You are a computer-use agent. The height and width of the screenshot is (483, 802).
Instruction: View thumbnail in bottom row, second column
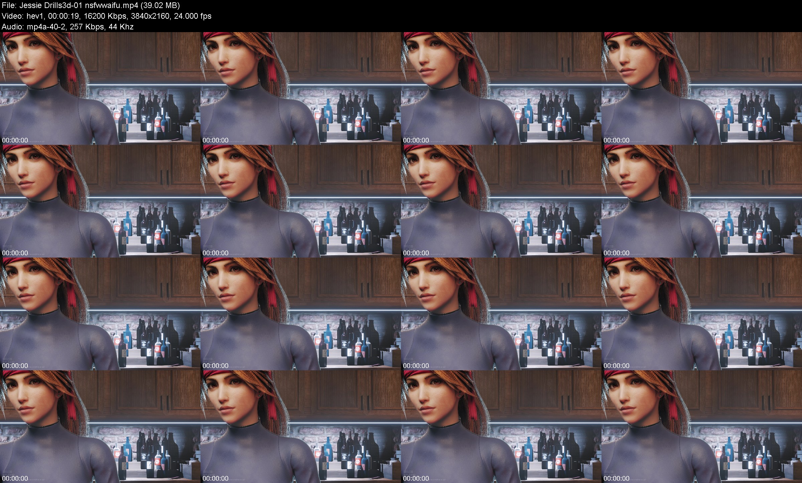[x=301, y=426]
